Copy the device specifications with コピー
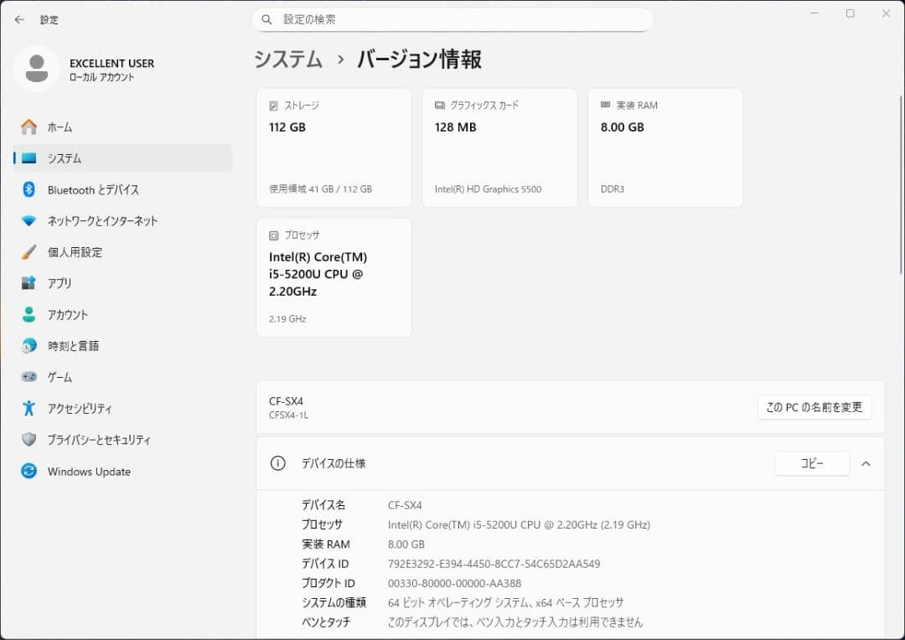The height and width of the screenshot is (640, 905). point(811,462)
